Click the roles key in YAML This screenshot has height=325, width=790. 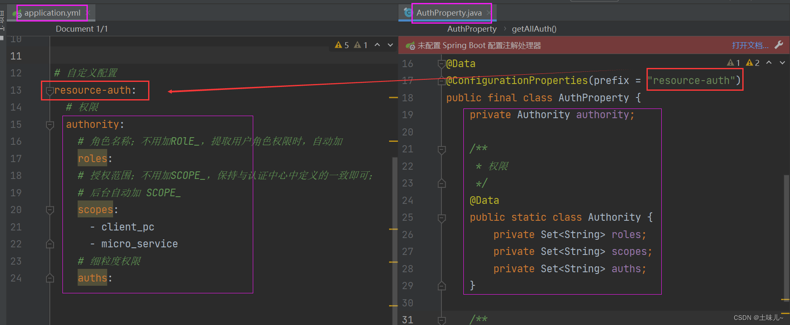coord(92,159)
